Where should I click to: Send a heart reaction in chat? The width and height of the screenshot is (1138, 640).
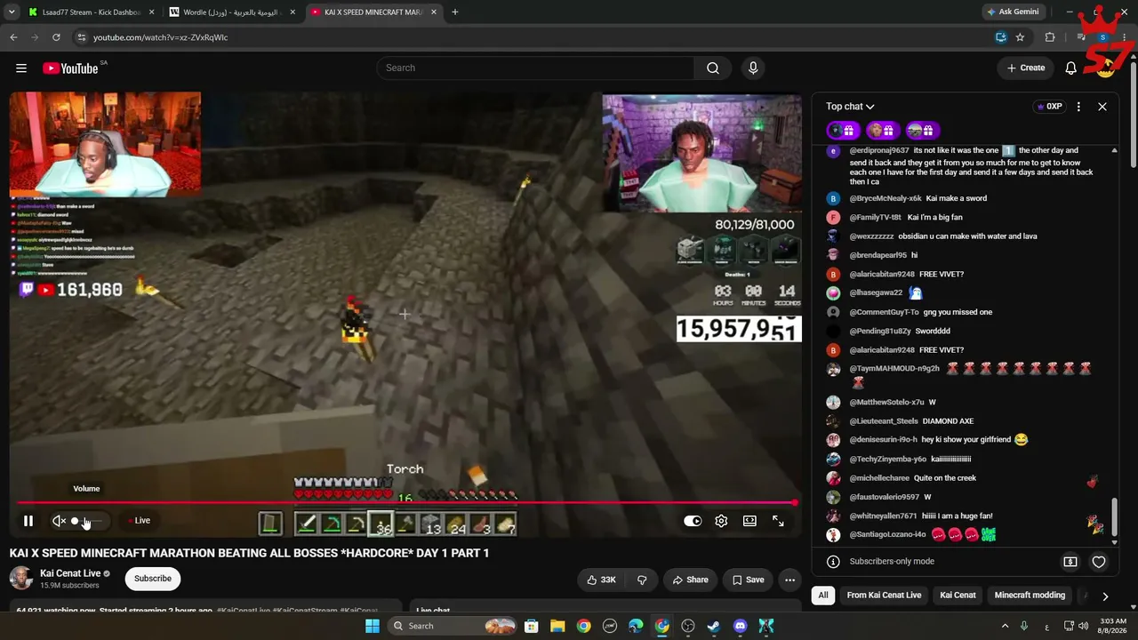[1099, 562]
